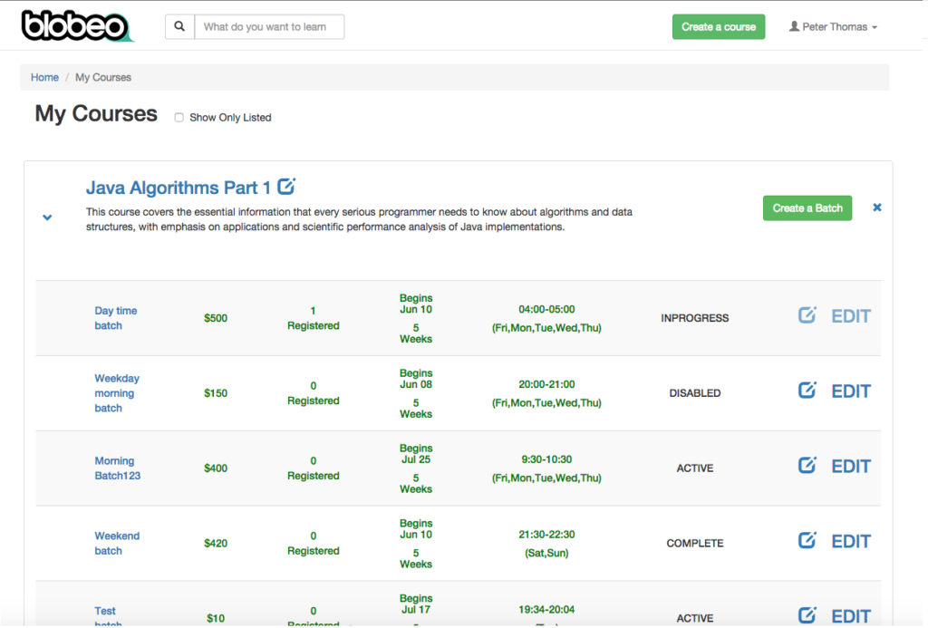The width and height of the screenshot is (928, 628).
Task: Click the edit pencil icon for Weekday morning batch
Action: tap(807, 391)
